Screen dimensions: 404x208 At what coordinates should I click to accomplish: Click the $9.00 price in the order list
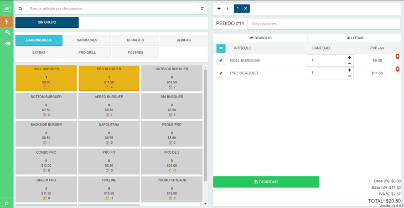click(x=377, y=61)
